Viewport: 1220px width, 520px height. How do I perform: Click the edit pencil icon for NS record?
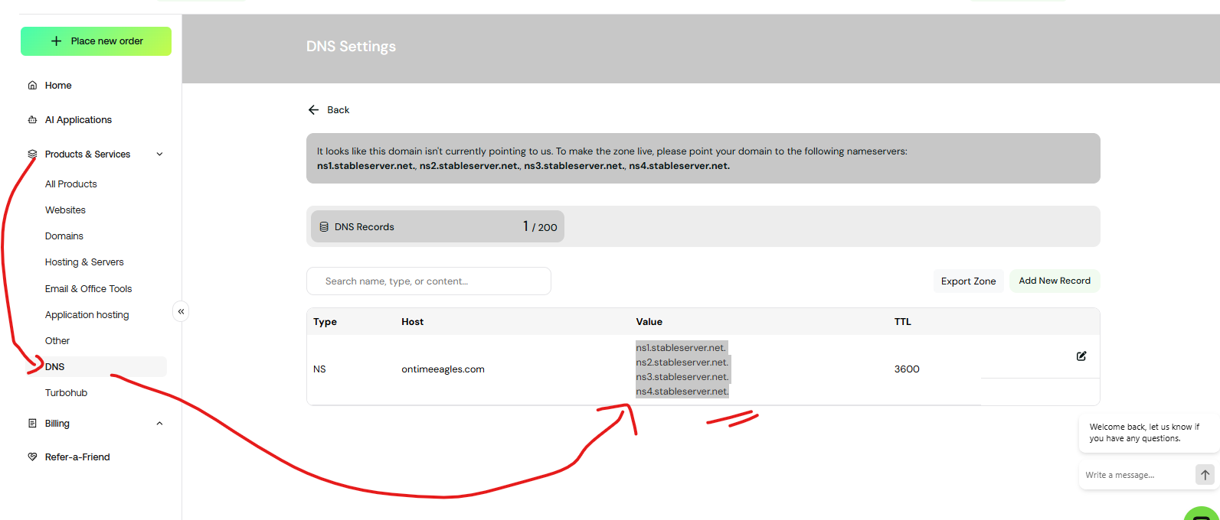(1081, 356)
